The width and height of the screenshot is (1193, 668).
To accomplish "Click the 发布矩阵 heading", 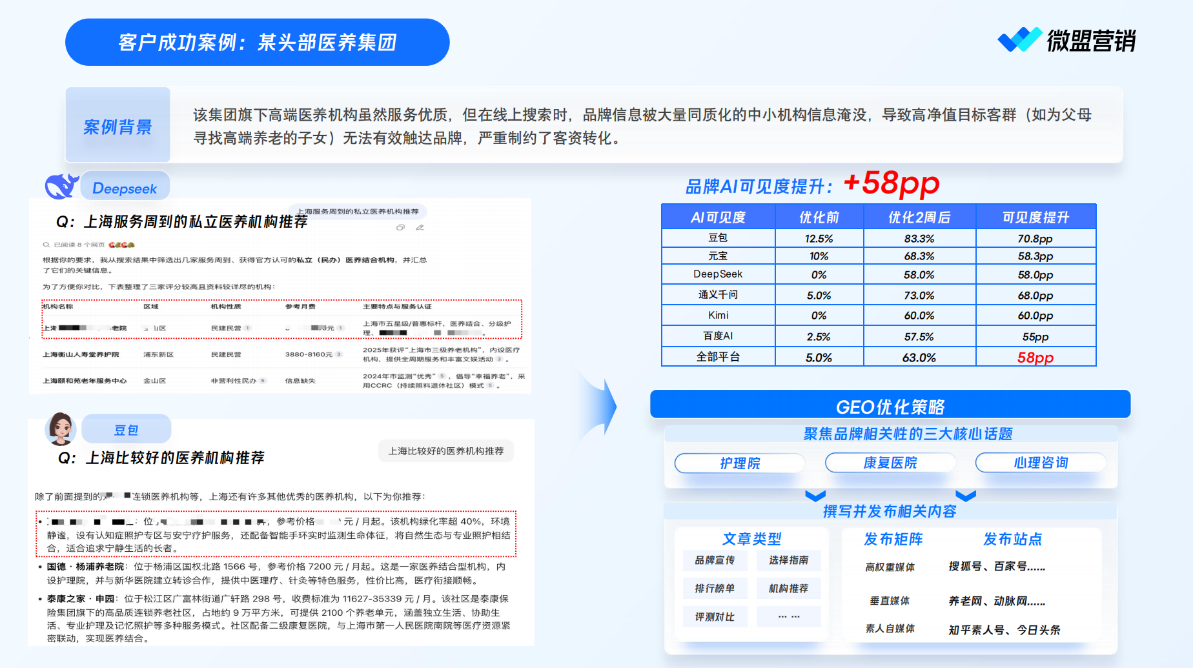I will [x=893, y=540].
